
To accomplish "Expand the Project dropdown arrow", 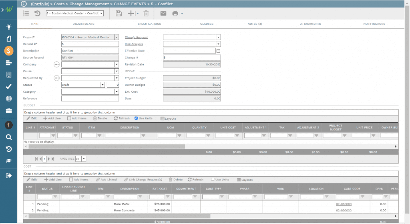I will click(x=117, y=37).
